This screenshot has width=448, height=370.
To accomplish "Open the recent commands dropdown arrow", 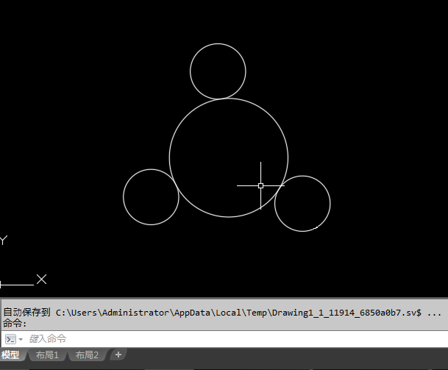I will [21, 339].
